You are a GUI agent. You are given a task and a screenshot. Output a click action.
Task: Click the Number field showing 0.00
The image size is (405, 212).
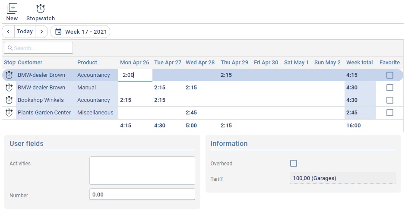click(x=142, y=194)
